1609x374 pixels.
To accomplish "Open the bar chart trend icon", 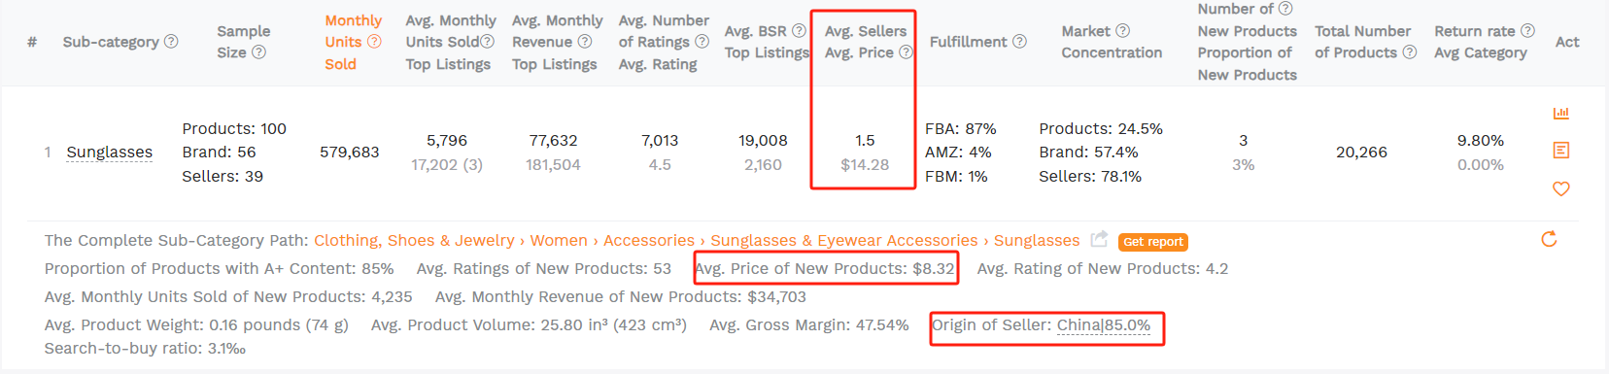I will [1560, 113].
